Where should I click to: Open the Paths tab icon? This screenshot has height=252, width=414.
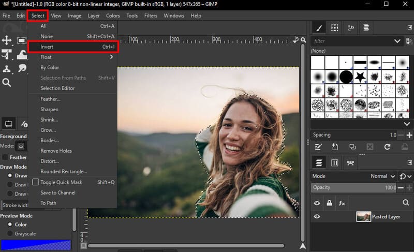click(x=350, y=163)
